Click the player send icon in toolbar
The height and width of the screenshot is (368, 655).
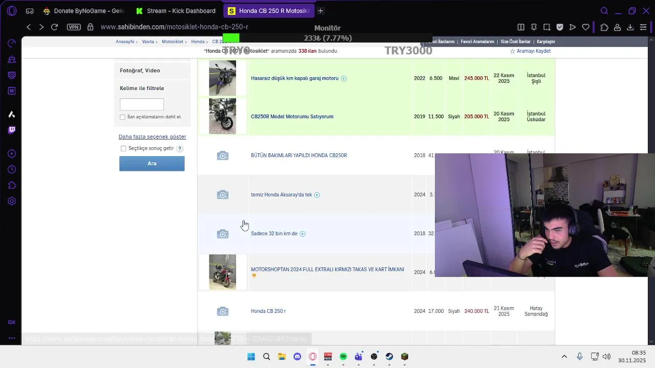click(573, 27)
